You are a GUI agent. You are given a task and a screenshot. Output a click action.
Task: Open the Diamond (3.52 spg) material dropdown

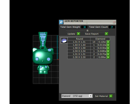(x=77, y=96)
